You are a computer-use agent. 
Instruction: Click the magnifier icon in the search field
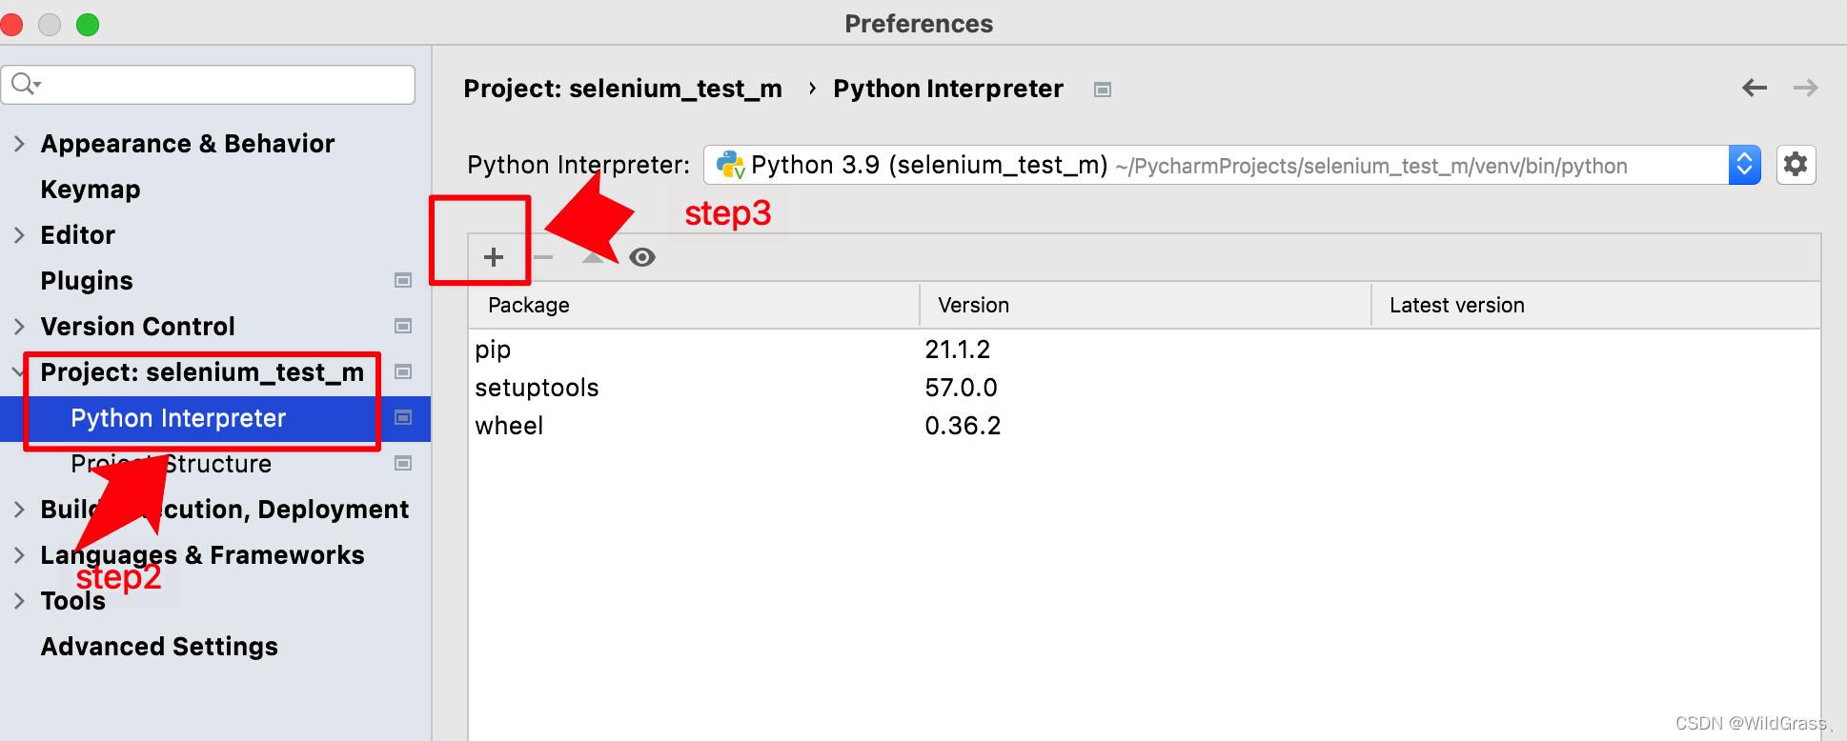[x=25, y=85]
